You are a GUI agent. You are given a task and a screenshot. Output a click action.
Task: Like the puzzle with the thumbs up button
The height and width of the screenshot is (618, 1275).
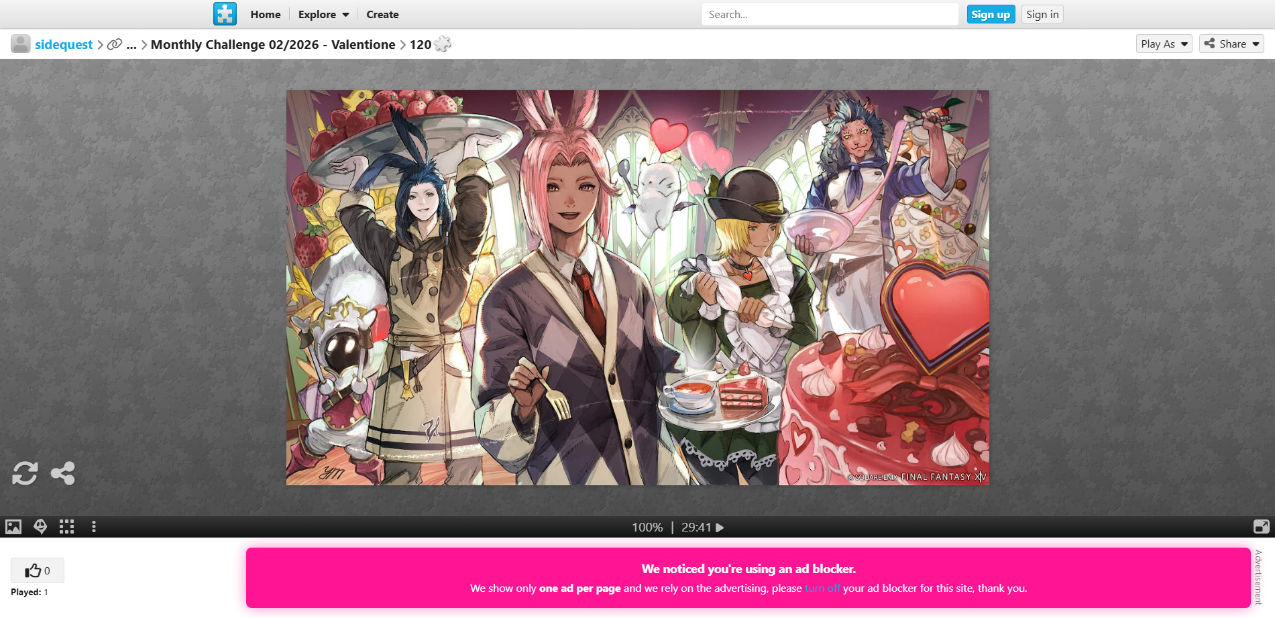[x=38, y=570]
